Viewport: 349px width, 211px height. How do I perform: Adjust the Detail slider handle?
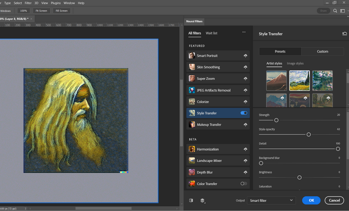[x=338, y=149]
